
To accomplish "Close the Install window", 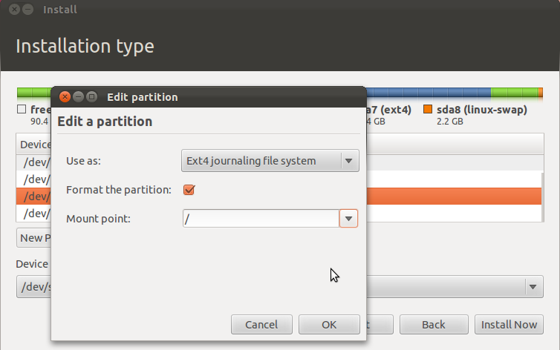I will 14,9.
